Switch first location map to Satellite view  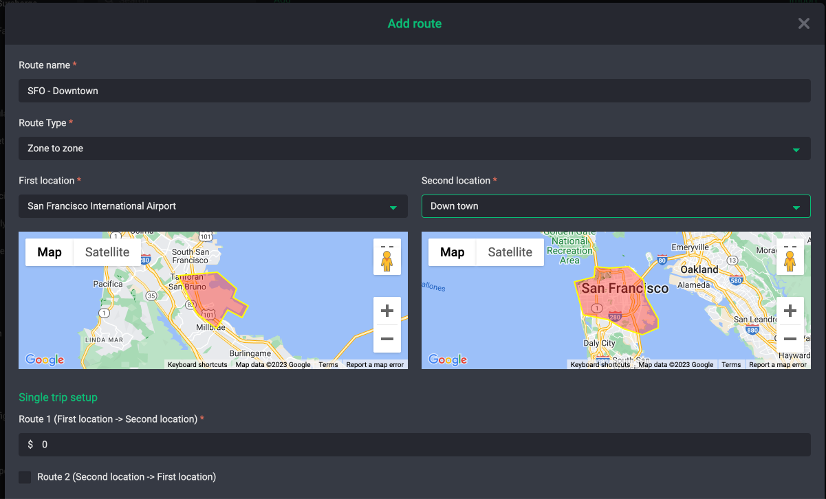[x=107, y=252]
